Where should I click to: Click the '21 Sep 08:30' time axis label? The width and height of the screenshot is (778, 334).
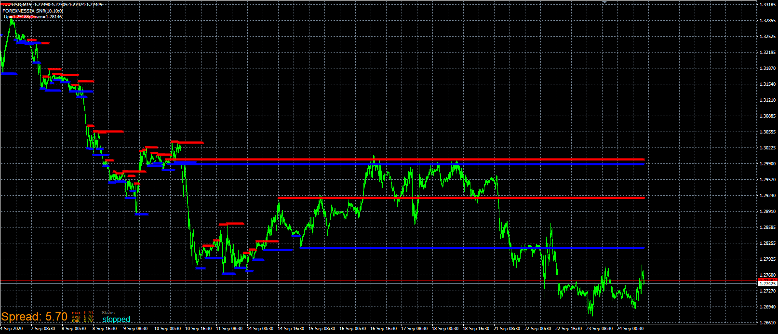507,329
